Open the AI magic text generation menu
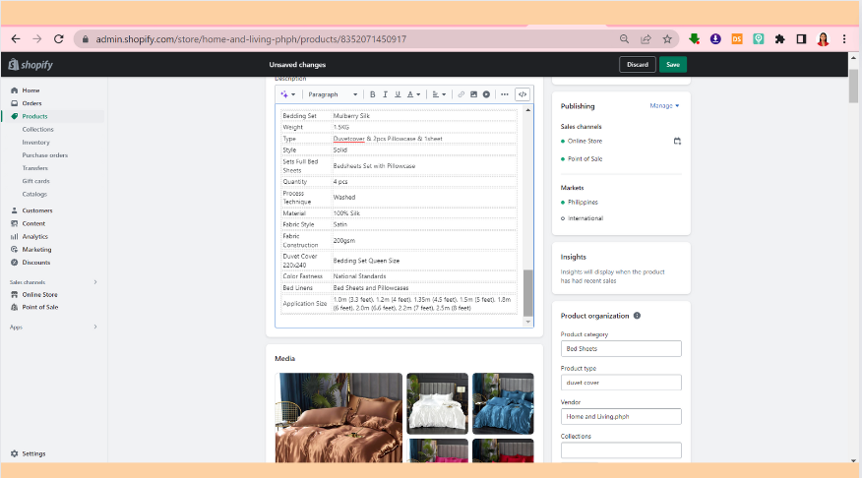Screen dimensions: 862x478 coord(287,94)
